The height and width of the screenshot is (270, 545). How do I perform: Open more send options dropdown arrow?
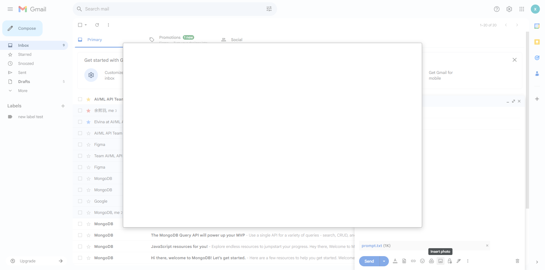tap(384, 261)
